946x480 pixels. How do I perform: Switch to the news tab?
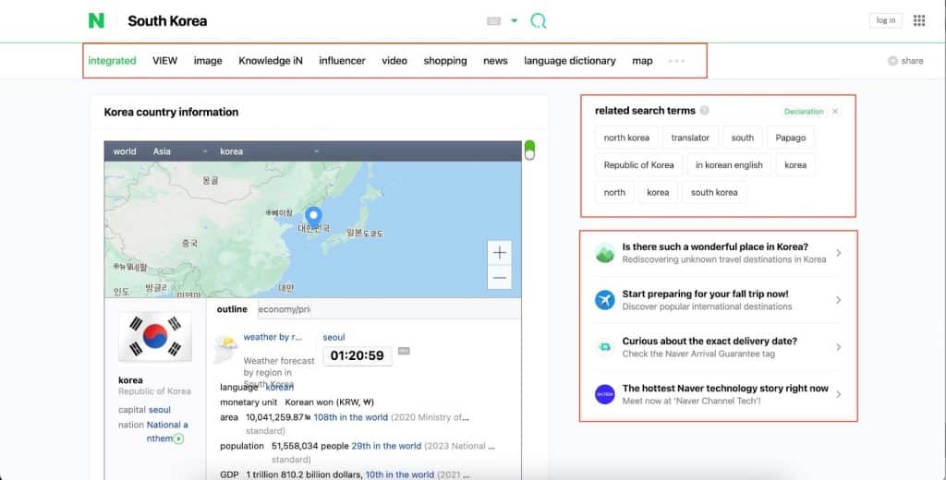[495, 61]
